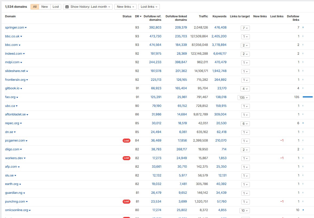This screenshot has height=218, width=314.
Task: Click the Lost badge beside punchng.com
Action: tap(126, 201)
